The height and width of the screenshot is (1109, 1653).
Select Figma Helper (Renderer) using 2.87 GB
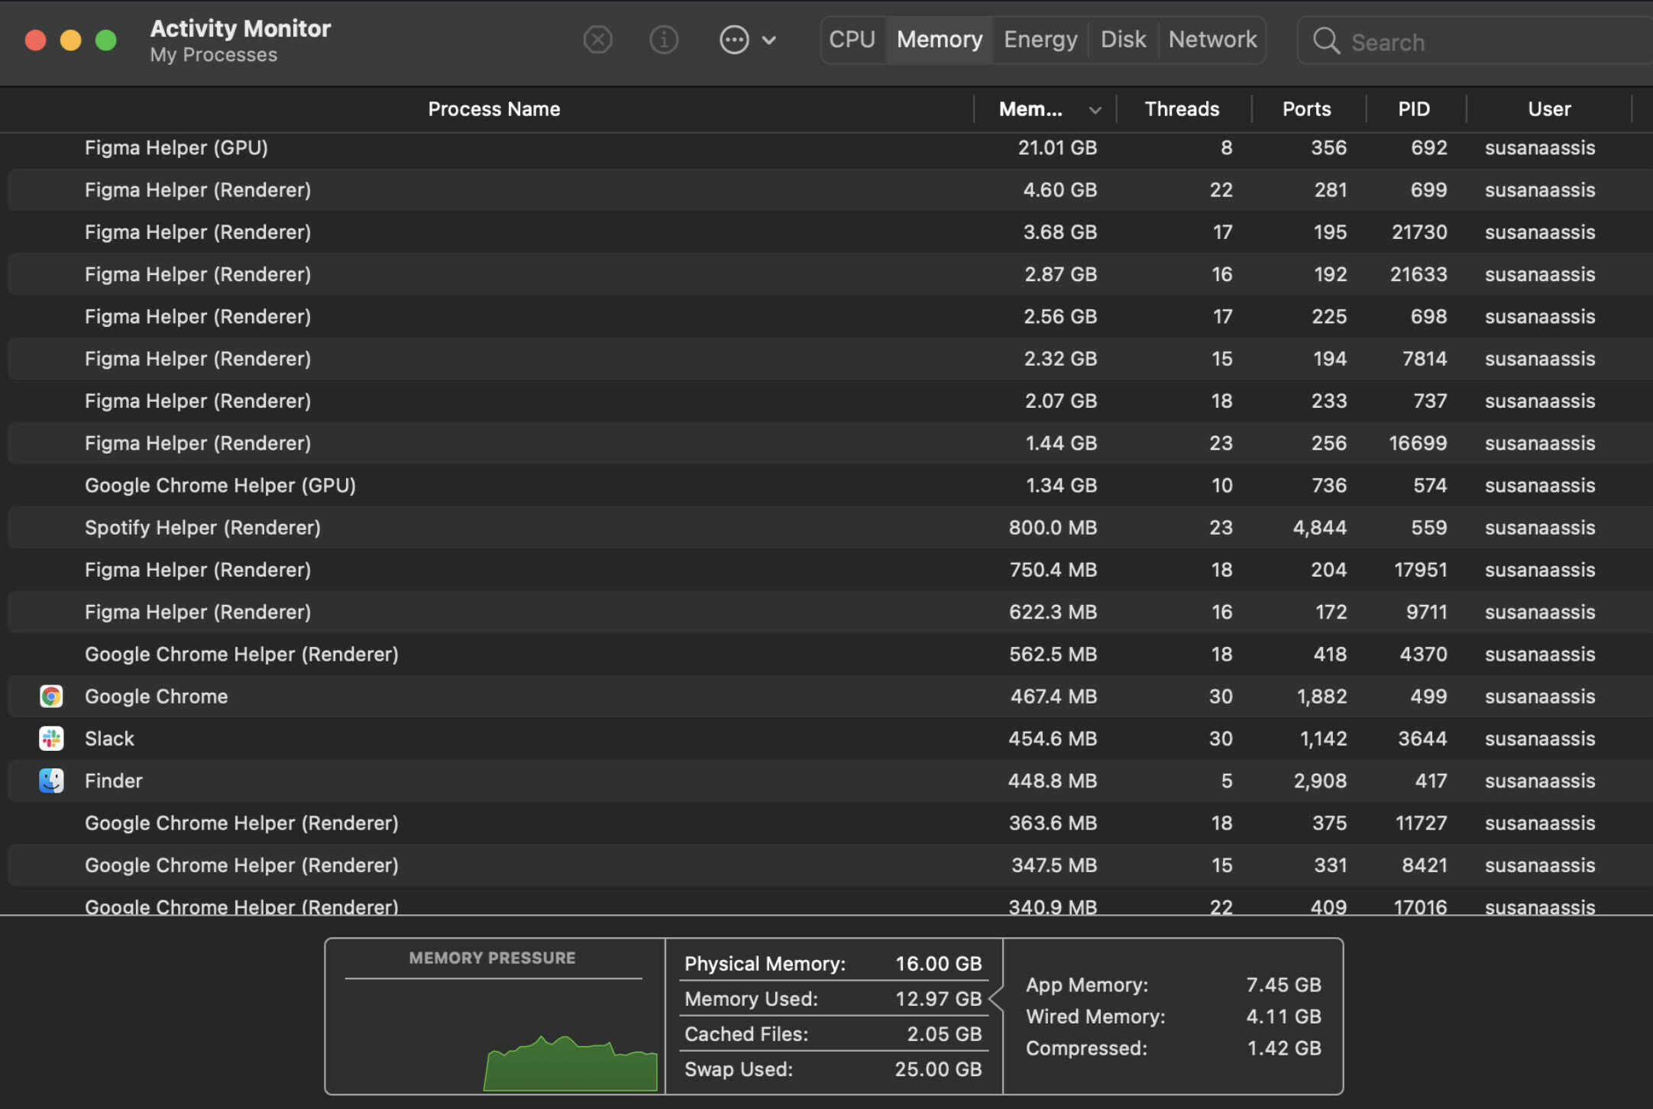point(830,274)
